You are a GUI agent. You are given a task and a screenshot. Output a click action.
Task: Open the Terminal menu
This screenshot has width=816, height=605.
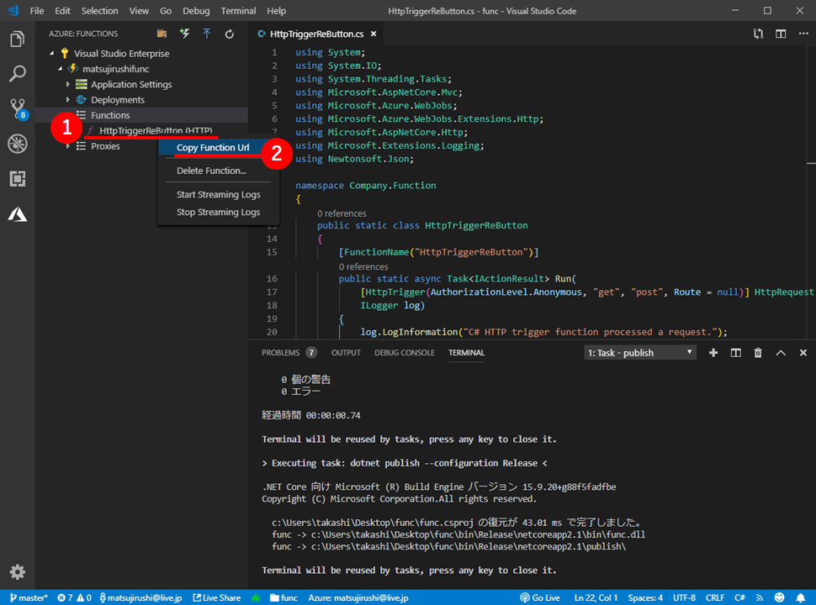click(x=238, y=10)
